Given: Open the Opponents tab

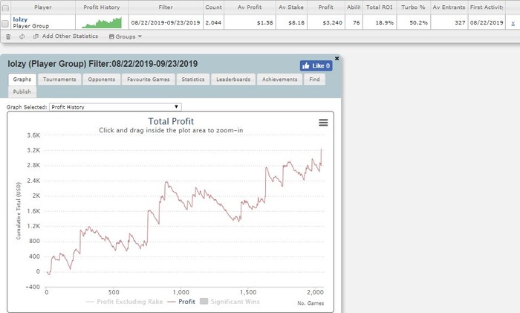Looking at the screenshot, I should pos(102,80).
